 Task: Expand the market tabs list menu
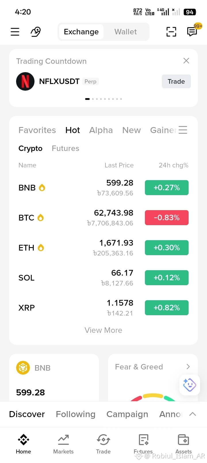point(183,130)
